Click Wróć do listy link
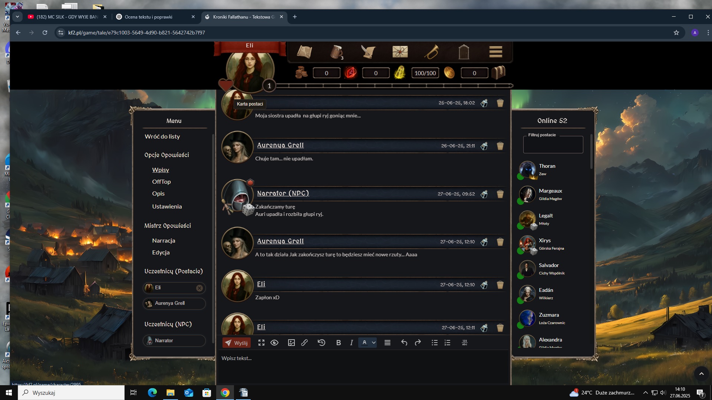The height and width of the screenshot is (400, 712). click(x=162, y=137)
